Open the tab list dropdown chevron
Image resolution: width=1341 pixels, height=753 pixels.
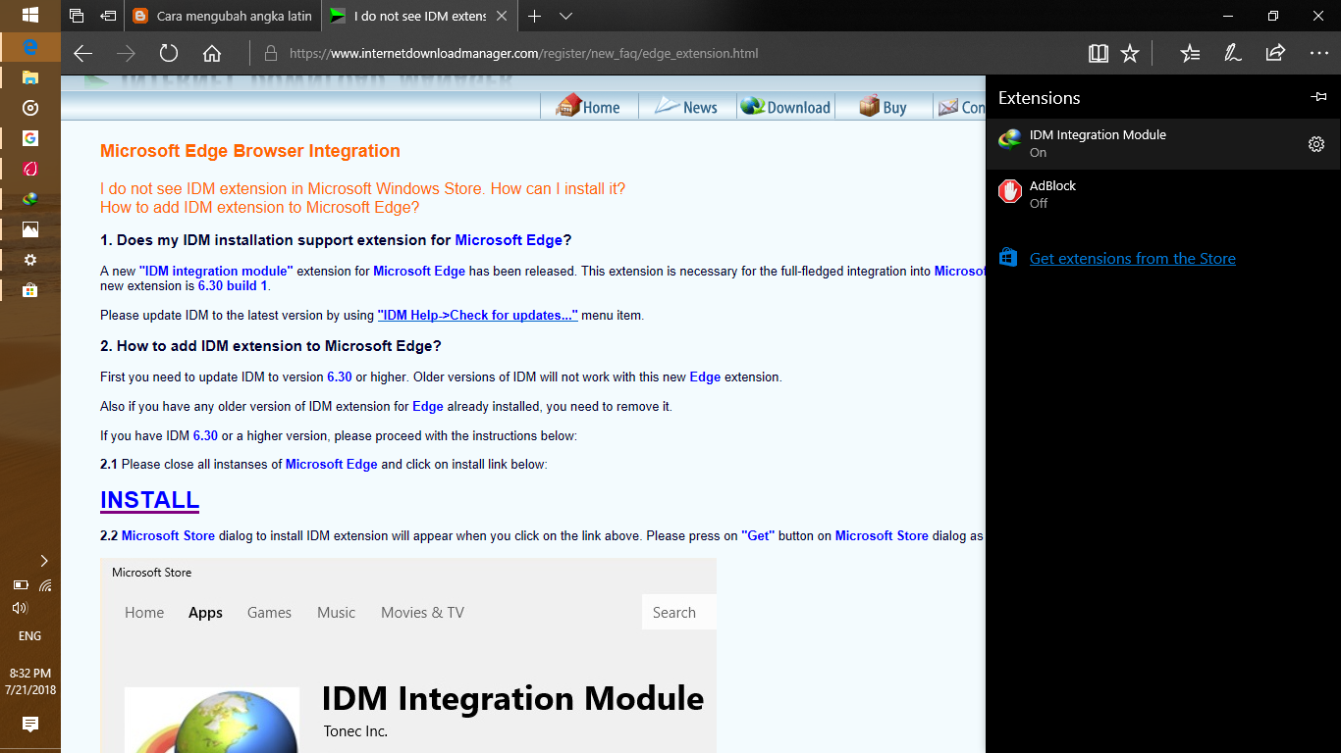pos(564,16)
